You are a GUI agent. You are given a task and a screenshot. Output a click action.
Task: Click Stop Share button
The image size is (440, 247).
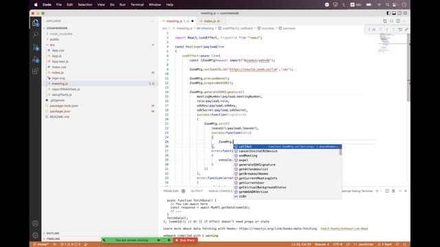click(x=185, y=240)
